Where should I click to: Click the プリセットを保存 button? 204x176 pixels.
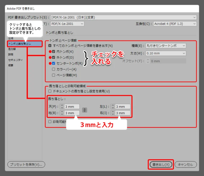[x=26, y=164]
